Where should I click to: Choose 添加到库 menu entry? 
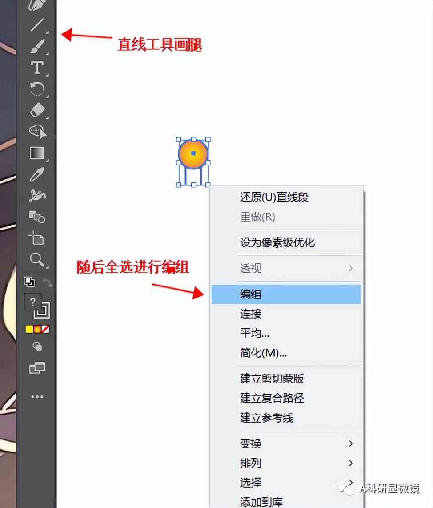click(286, 501)
